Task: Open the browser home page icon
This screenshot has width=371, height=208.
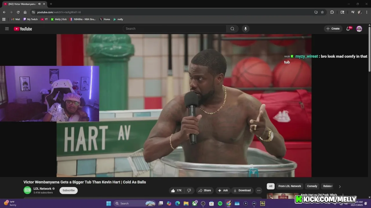Action: click(25, 12)
